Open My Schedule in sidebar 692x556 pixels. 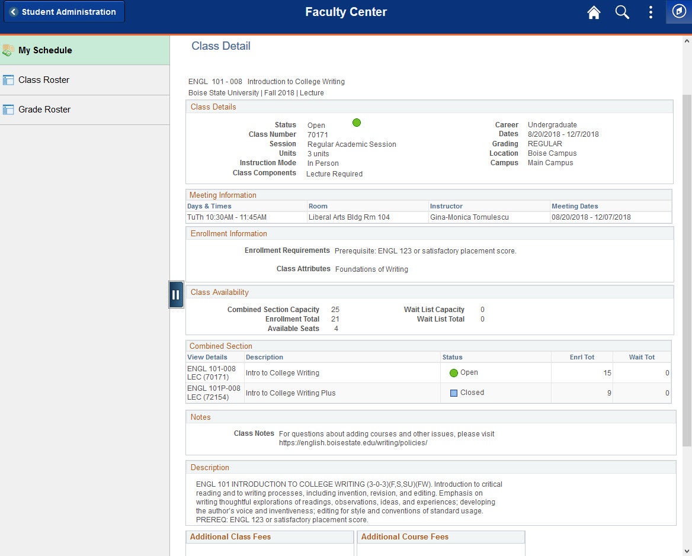coord(85,50)
